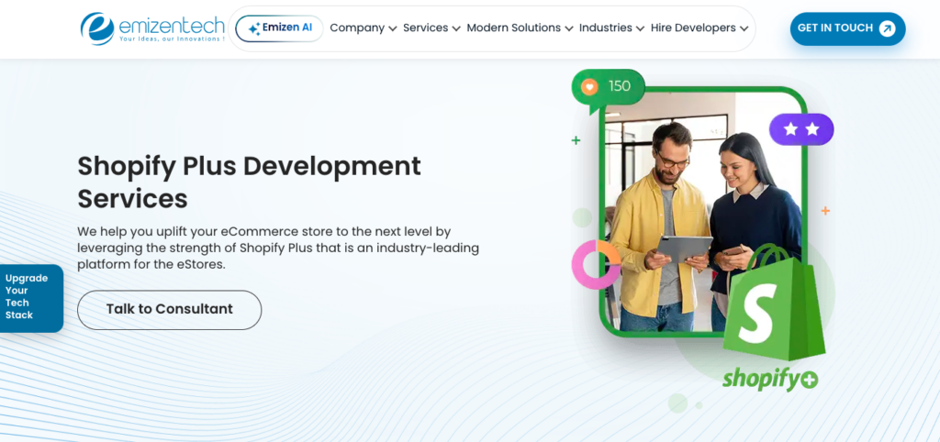Click the hero description paragraph
940x442 pixels.
[x=278, y=248]
